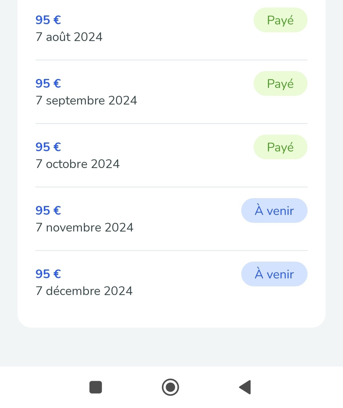This screenshot has width=343, height=408.
Task: Click the 95 € amount above 7 août
Action: (x=48, y=20)
